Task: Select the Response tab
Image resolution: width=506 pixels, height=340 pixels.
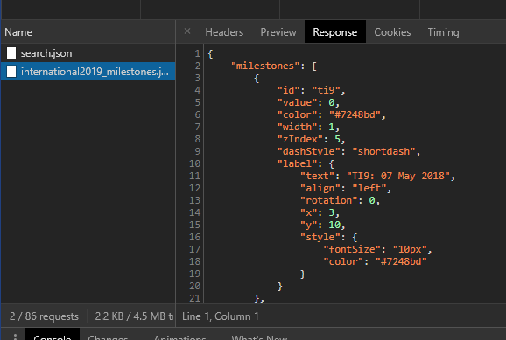Action: (335, 32)
